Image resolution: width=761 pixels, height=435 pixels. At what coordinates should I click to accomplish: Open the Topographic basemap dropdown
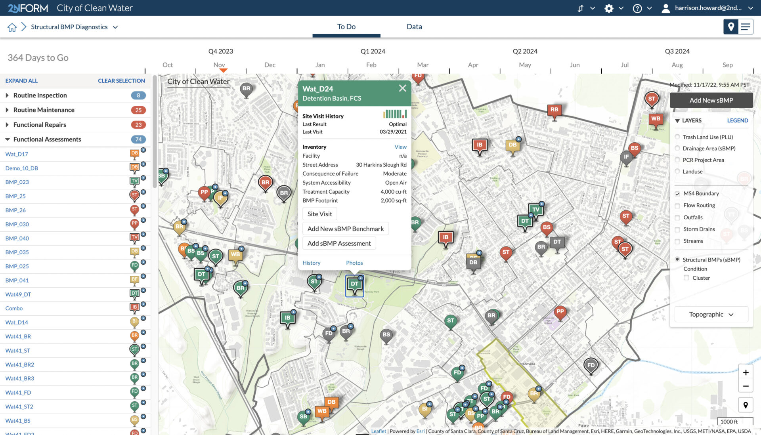pyautogui.click(x=711, y=314)
